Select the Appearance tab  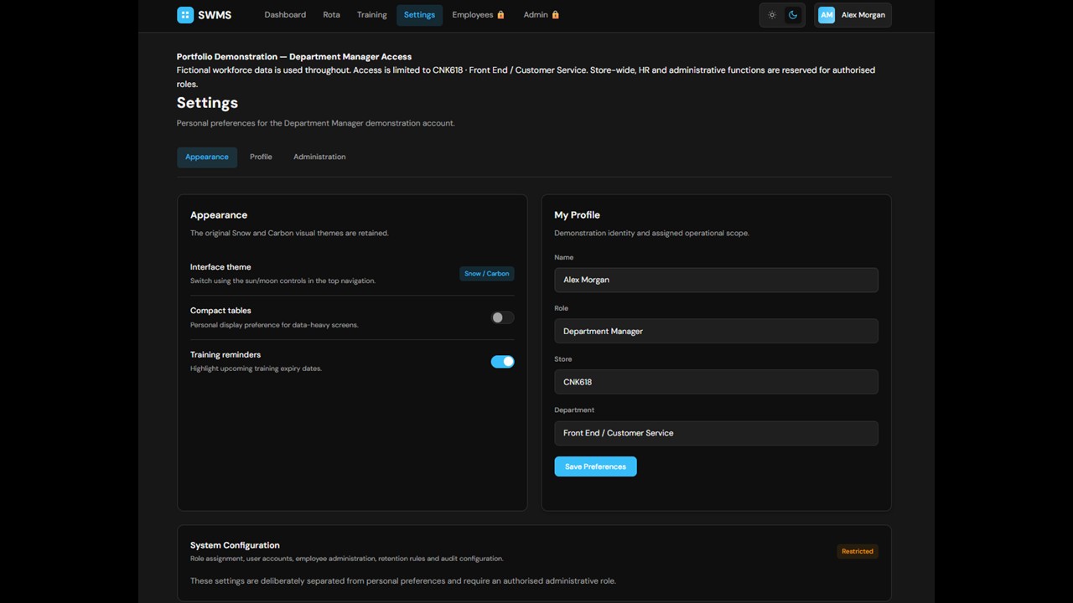(x=207, y=157)
